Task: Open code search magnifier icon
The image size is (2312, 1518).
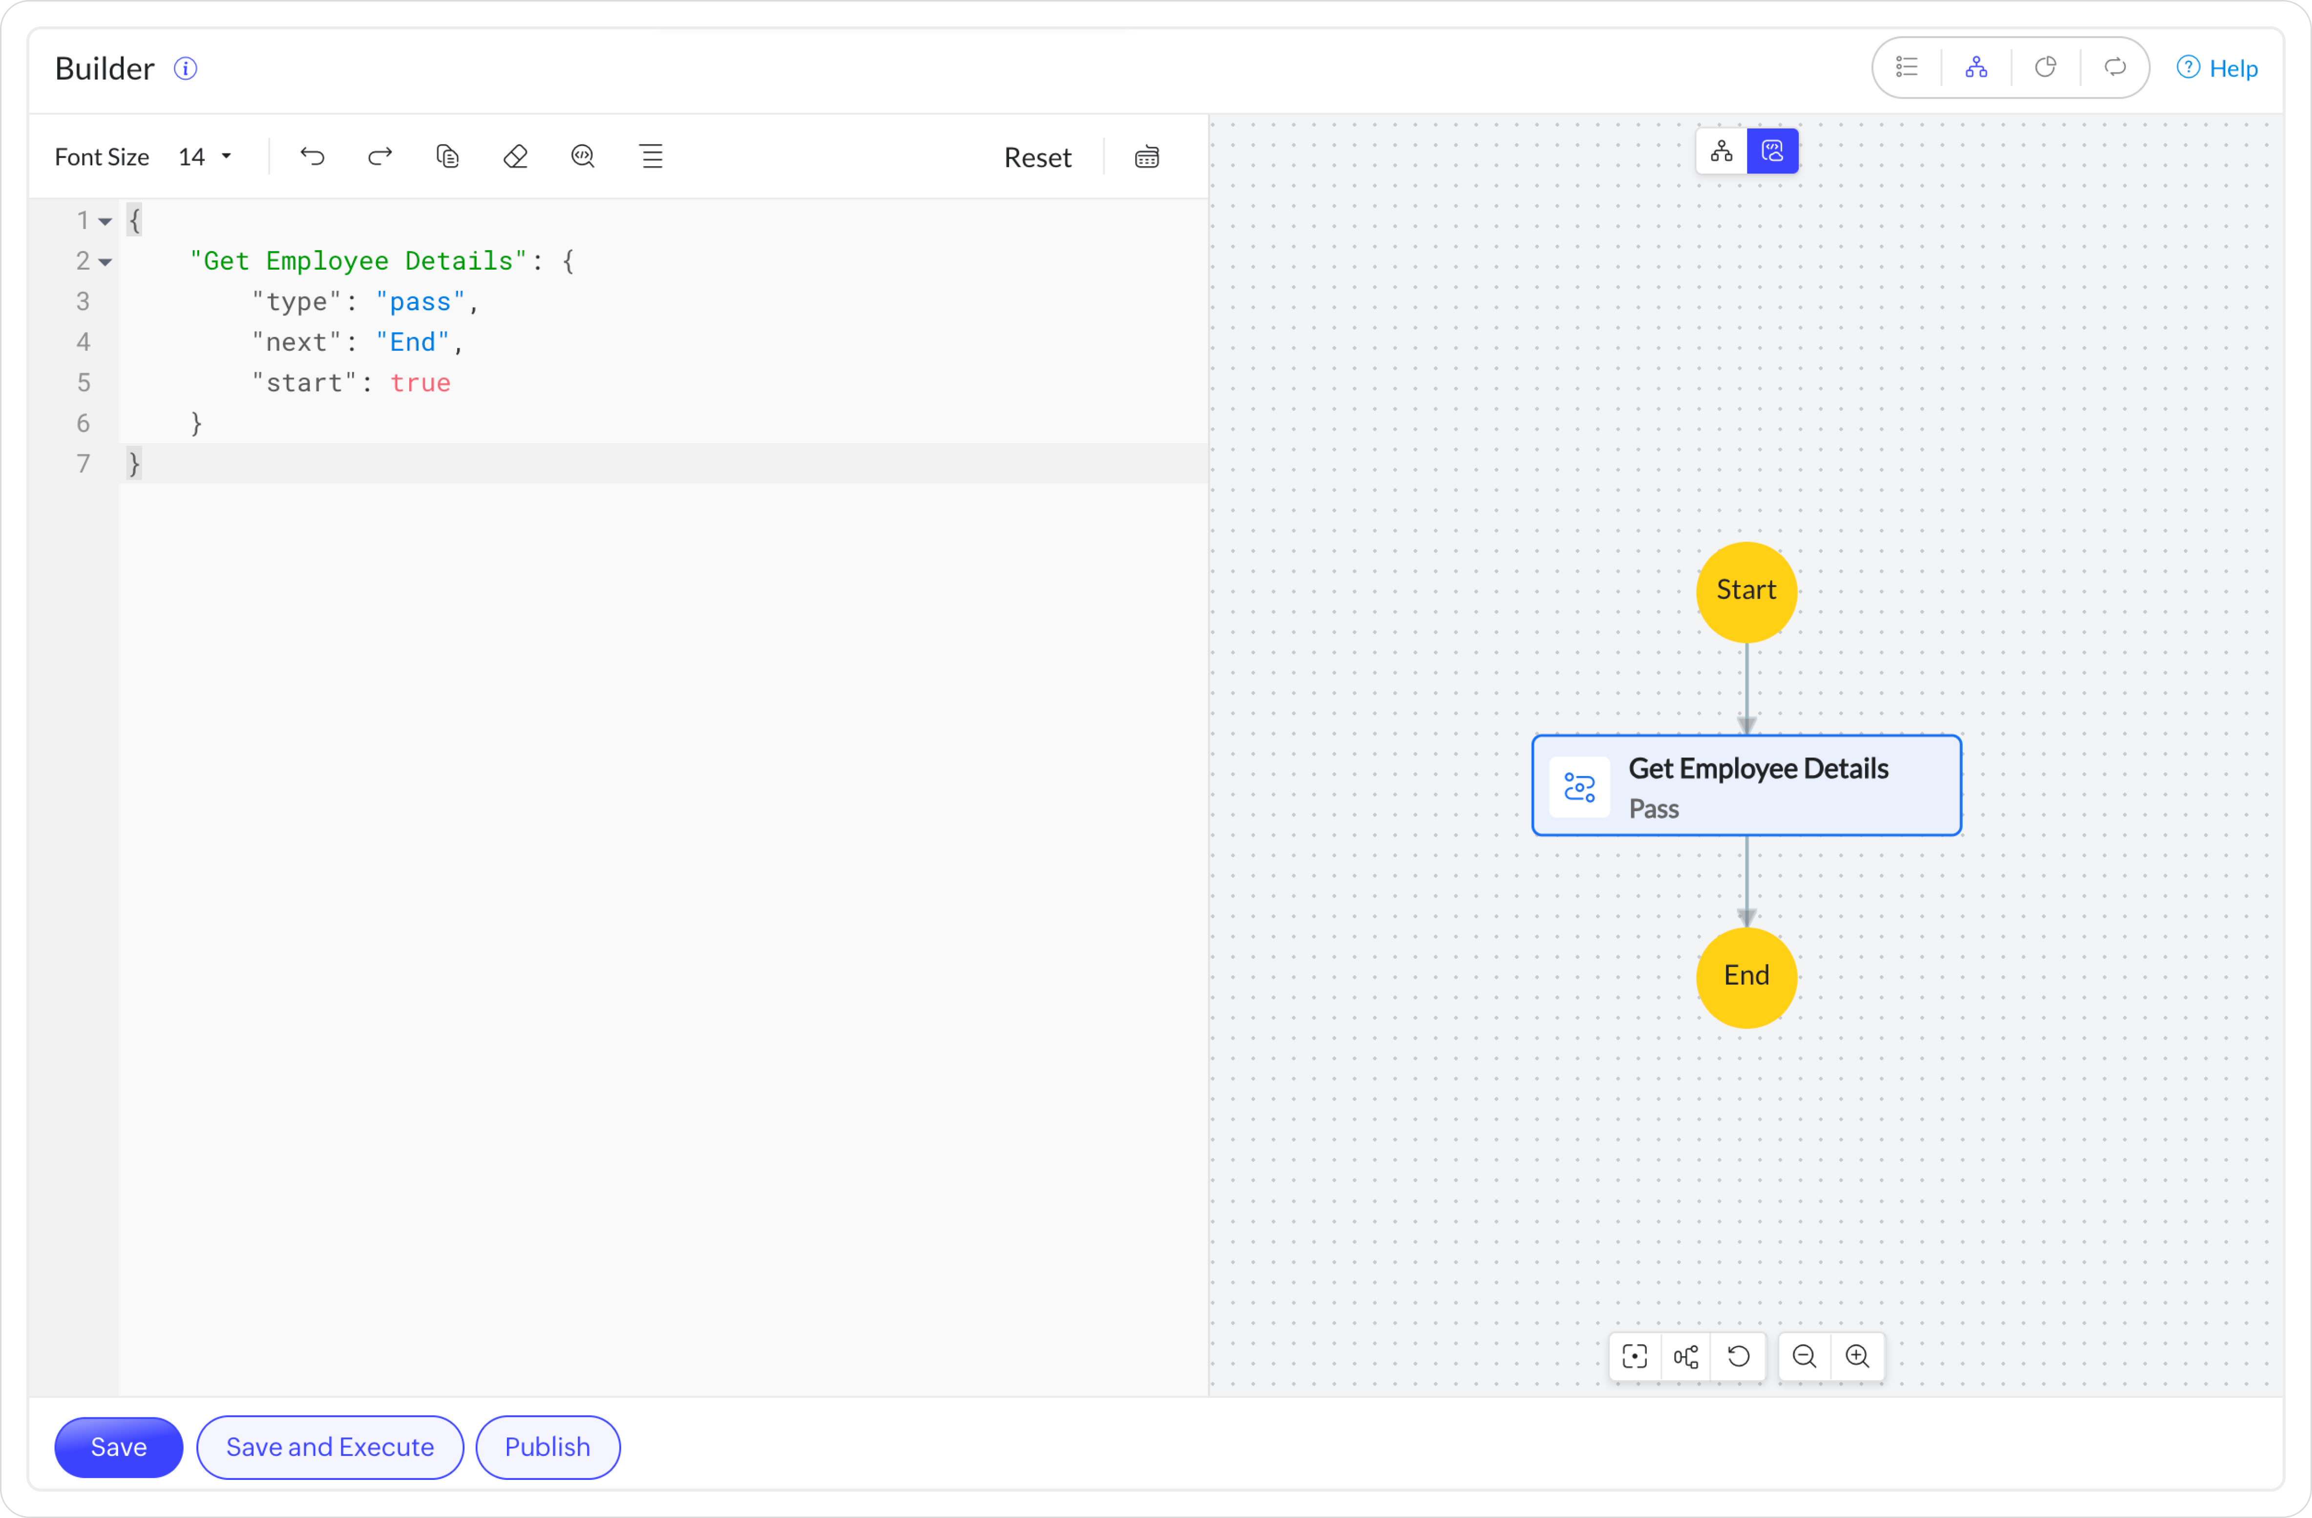Action: tap(583, 156)
